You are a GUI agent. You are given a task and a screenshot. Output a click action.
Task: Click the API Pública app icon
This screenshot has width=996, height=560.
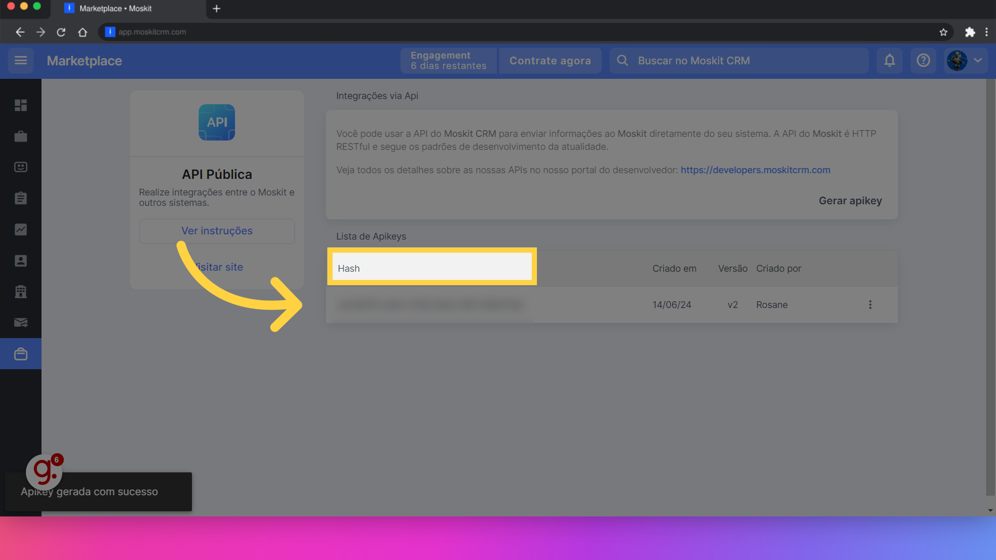(217, 122)
